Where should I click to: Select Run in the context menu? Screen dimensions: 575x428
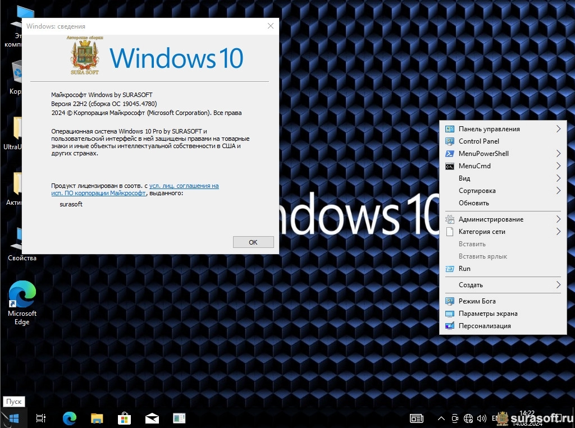point(464,269)
